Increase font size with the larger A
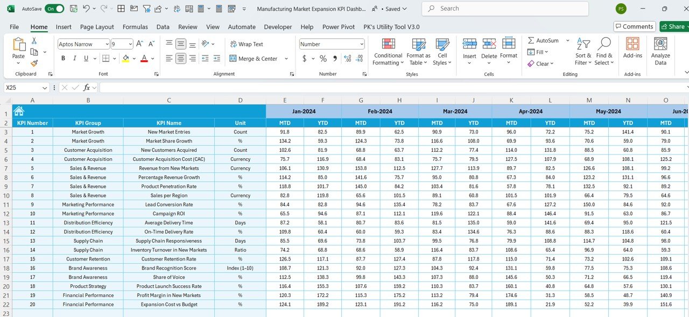 [x=139, y=44]
